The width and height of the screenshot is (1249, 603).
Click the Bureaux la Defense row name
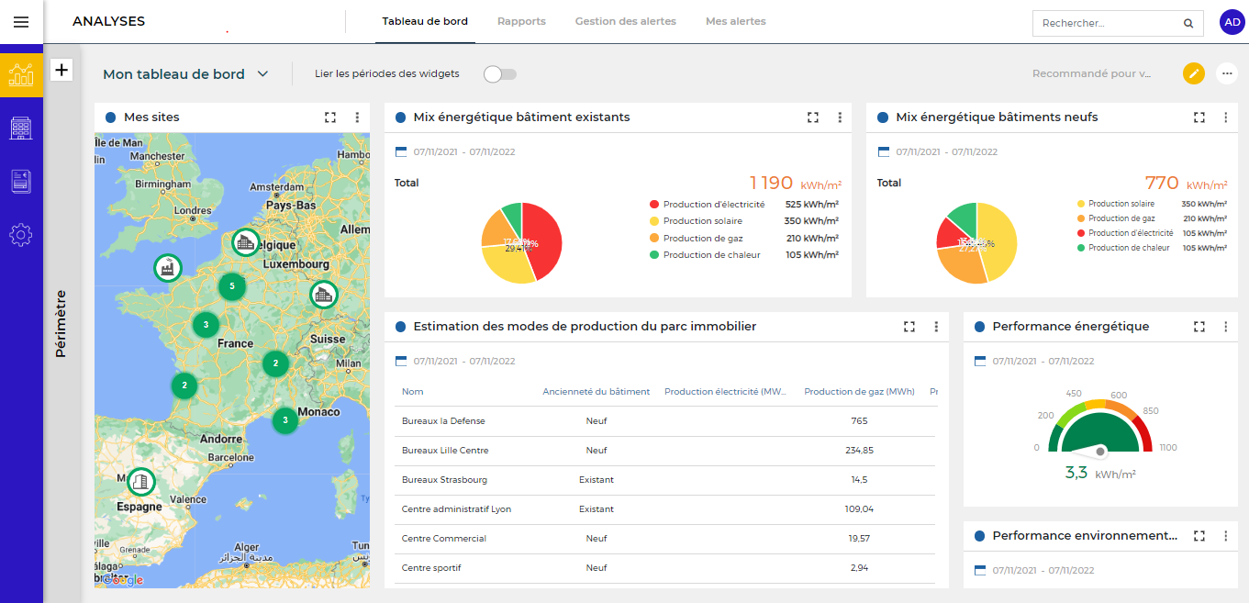pyautogui.click(x=443, y=421)
